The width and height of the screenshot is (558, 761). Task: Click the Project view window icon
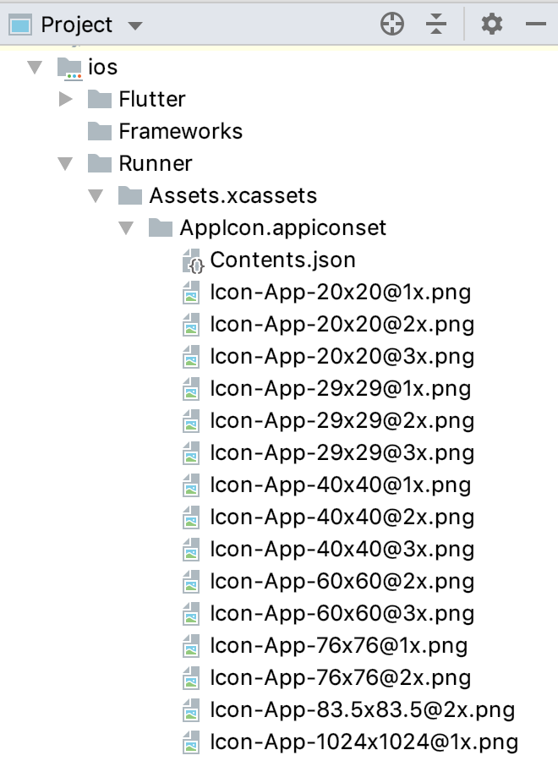tap(20, 25)
